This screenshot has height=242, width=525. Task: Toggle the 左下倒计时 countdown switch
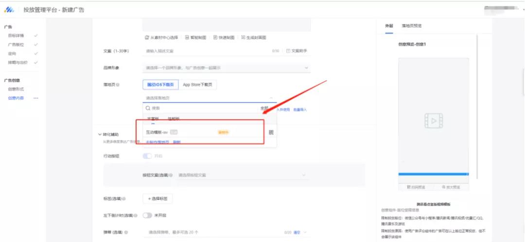[x=147, y=216]
